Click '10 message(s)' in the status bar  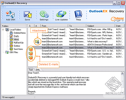[8, 97]
